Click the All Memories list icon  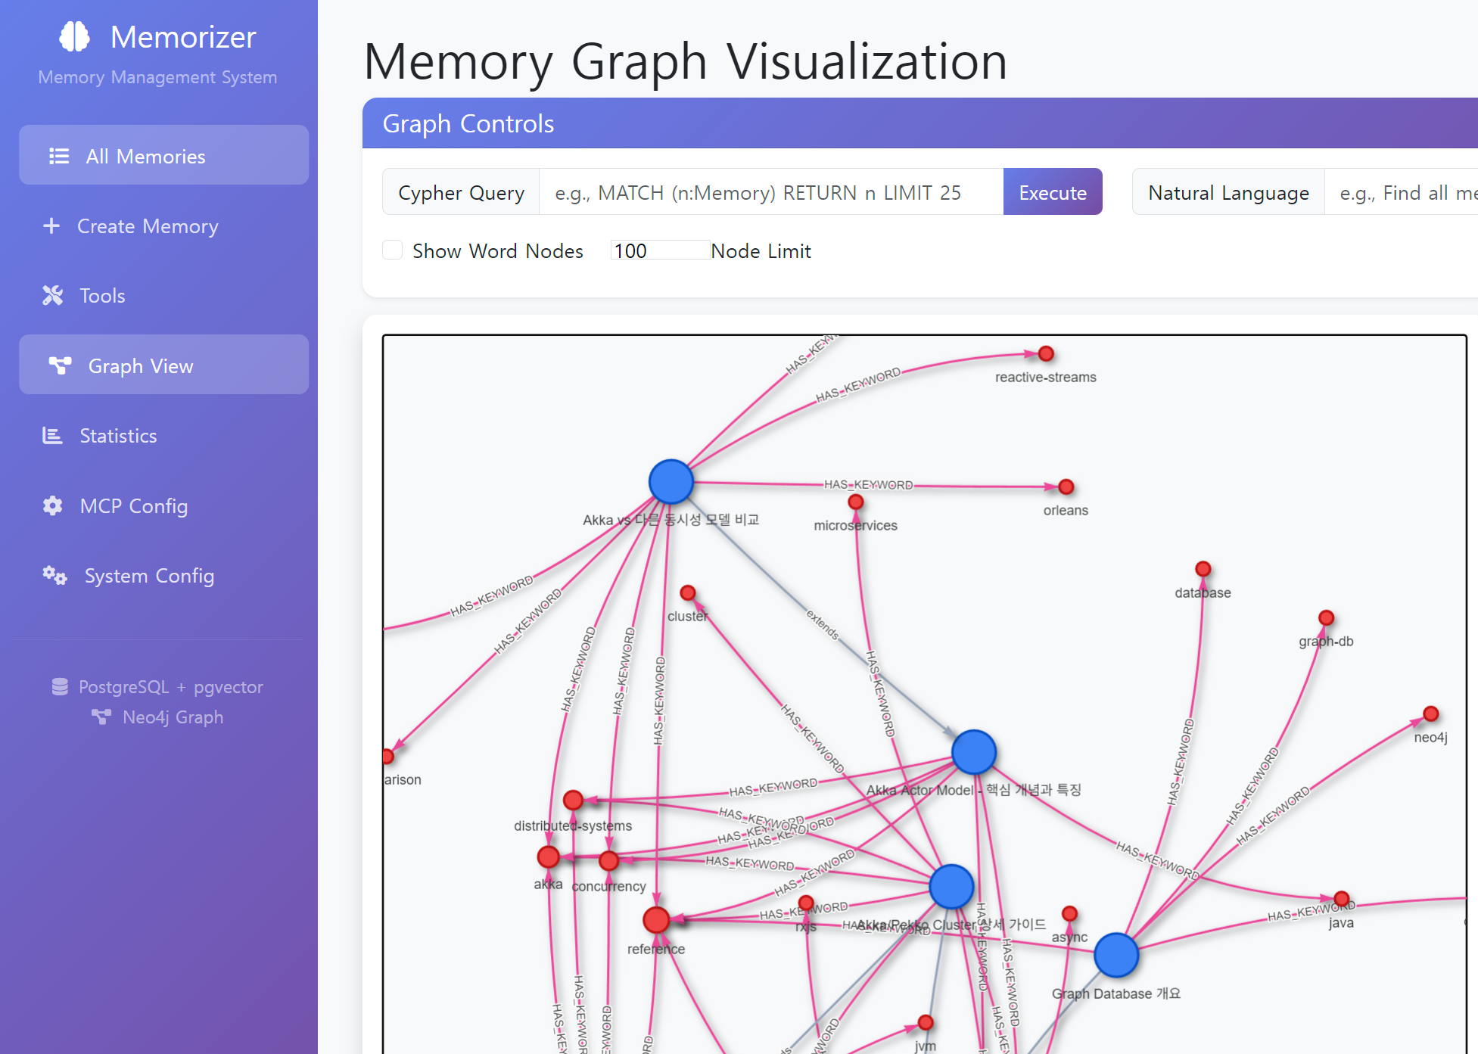pos(59,156)
